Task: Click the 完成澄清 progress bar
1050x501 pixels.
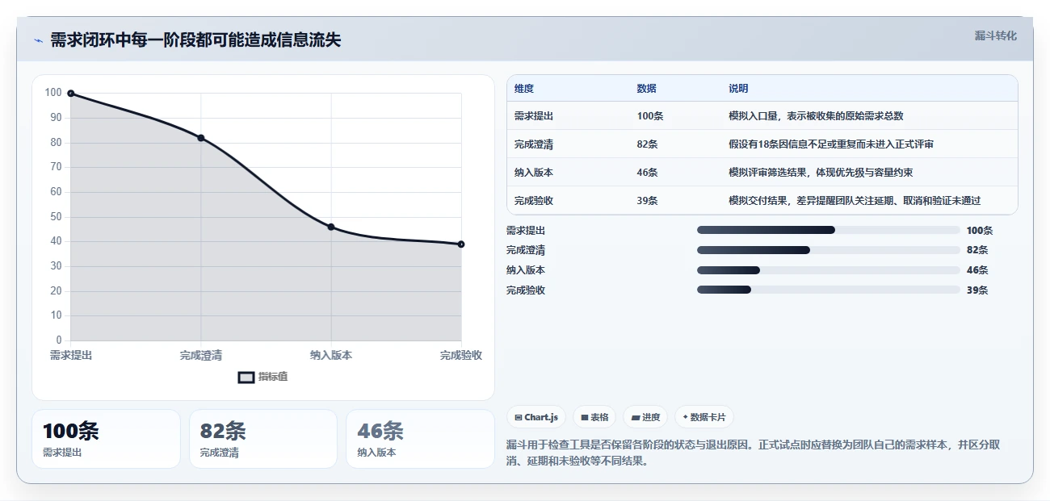Action: click(x=828, y=250)
